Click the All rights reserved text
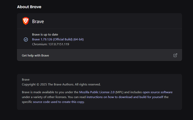 pos(88,84)
